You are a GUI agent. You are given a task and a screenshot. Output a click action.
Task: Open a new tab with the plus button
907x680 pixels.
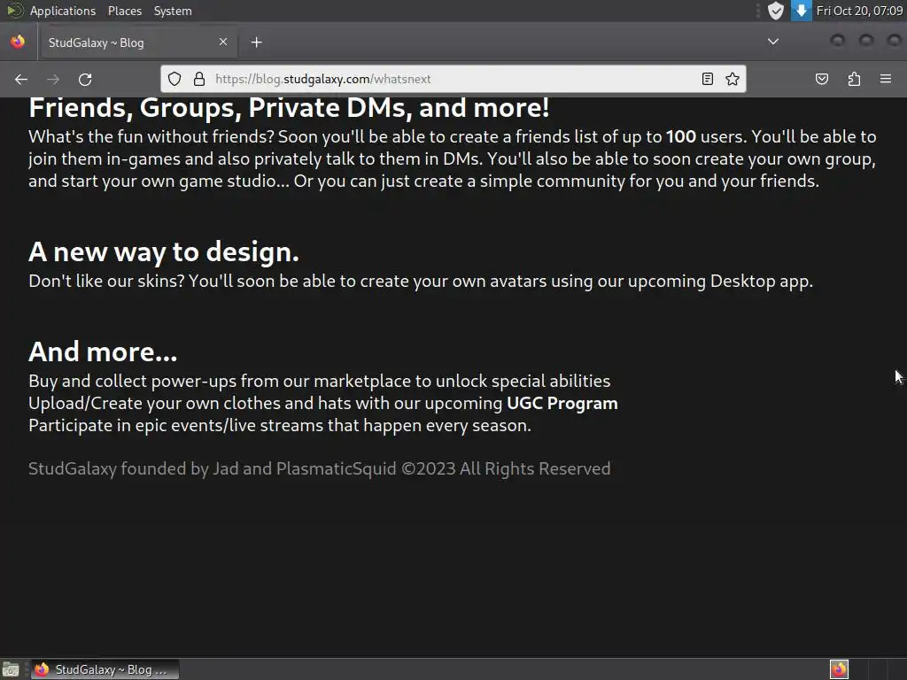pos(257,42)
